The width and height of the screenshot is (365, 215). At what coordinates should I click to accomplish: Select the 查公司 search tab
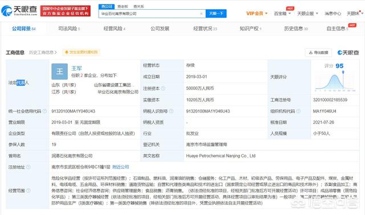click(x=107, y=6)
